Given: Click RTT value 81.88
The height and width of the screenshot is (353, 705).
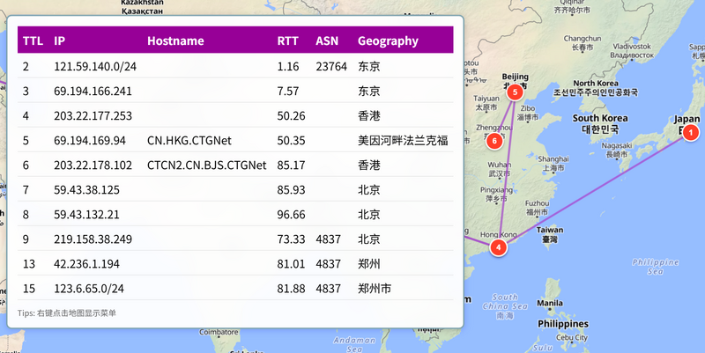Looking at the screenshot, I should click(291, 289).
